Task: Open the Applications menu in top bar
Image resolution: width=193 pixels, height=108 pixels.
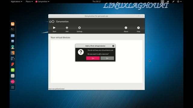Action: click(17, 1)
